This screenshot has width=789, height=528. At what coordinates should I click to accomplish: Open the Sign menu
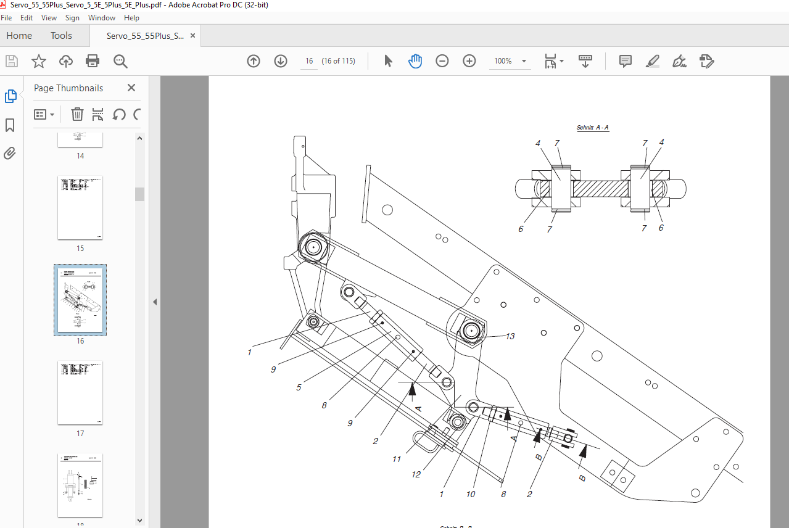click(x=72, y=18)
